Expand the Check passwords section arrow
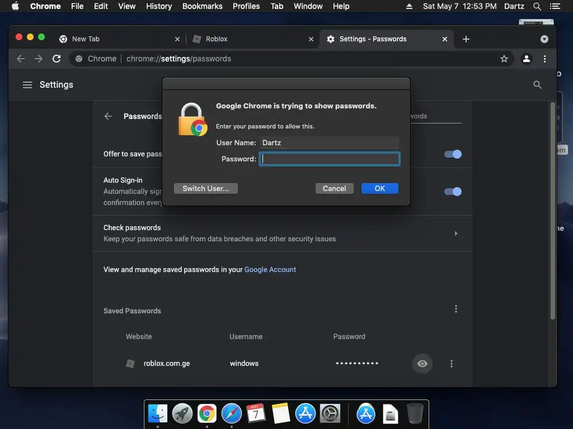The image size is (573, 429). pos(455,233)
